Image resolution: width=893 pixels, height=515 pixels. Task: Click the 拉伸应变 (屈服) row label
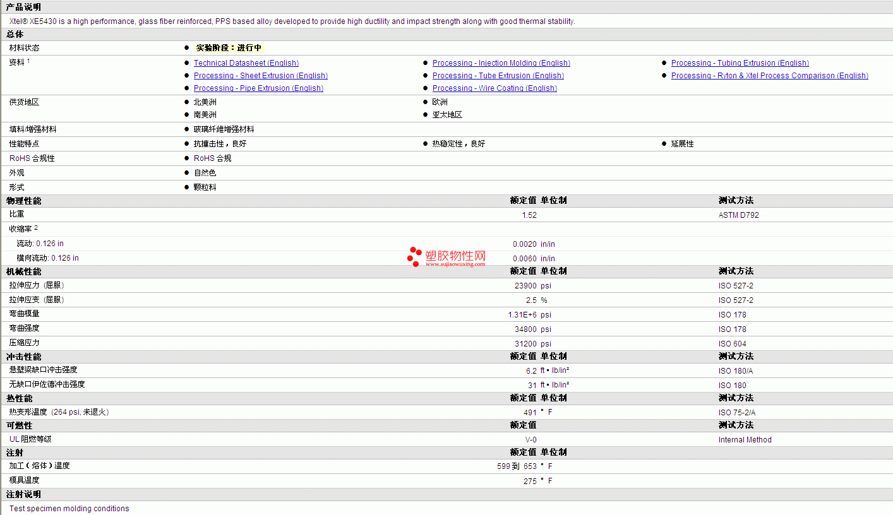click(37, 300)
